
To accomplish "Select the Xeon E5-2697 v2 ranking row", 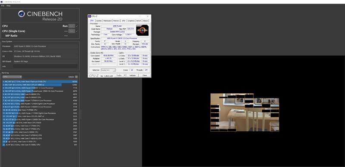I will pos(40,116).
